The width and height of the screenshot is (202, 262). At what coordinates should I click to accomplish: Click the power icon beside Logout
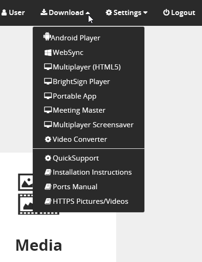(166, 13)
